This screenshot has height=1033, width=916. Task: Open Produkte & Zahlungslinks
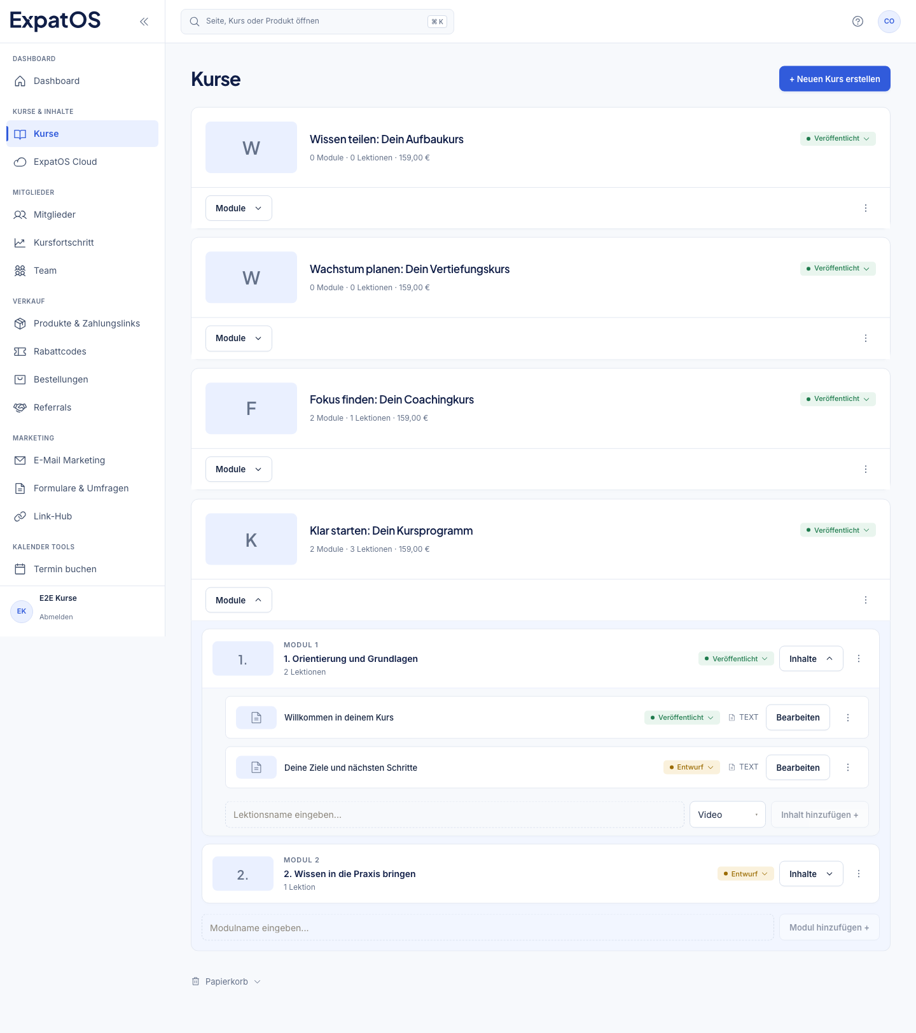pyautogui.click(x=82, y=323)
